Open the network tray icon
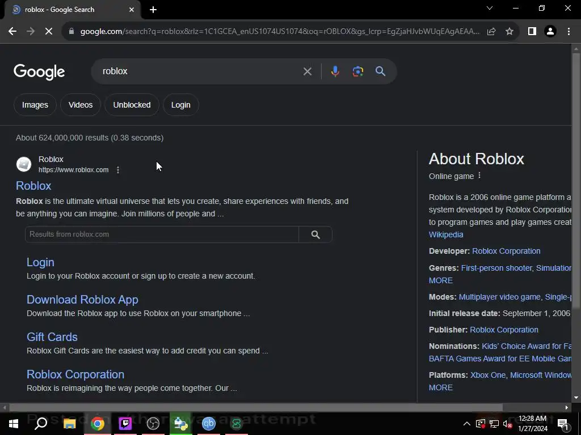581x435 pixels. (x=494, y=424)
